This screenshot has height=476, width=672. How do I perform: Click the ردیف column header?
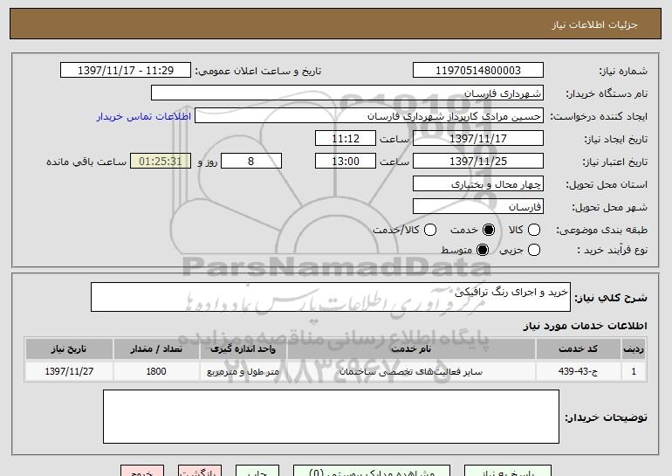click(x=634, y=349)
